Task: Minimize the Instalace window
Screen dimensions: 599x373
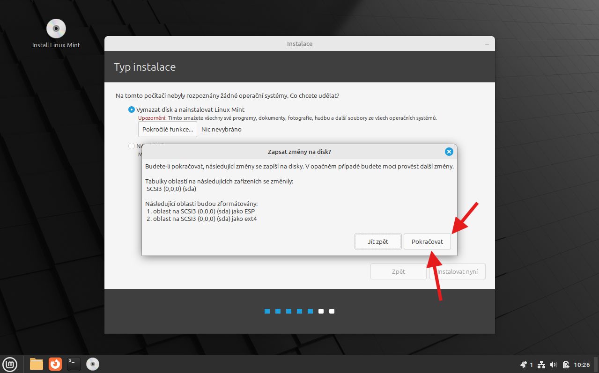Action: click(487, 44)
